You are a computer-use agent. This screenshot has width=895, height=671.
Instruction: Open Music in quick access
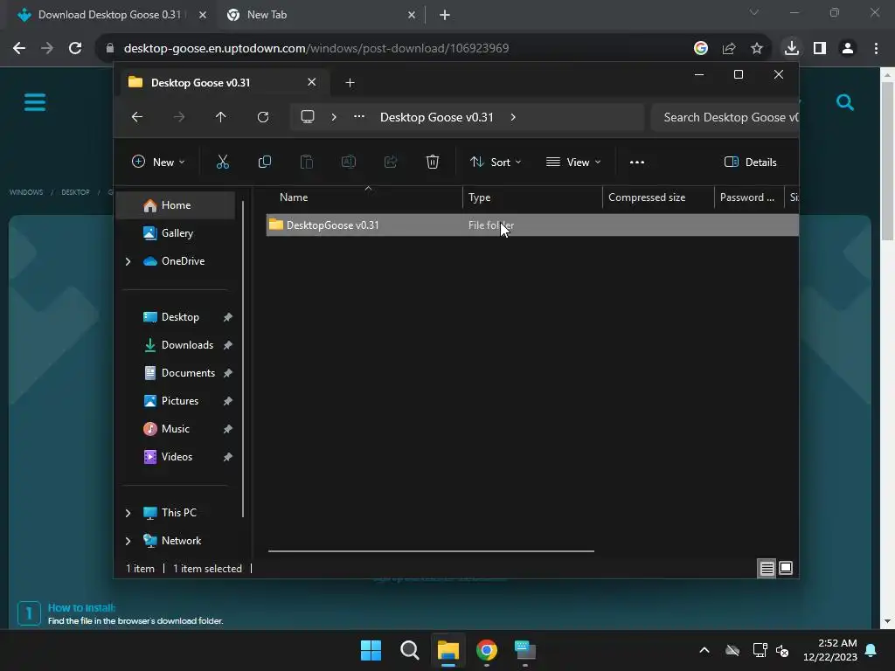pyautogui.click(x=176, y=429)
